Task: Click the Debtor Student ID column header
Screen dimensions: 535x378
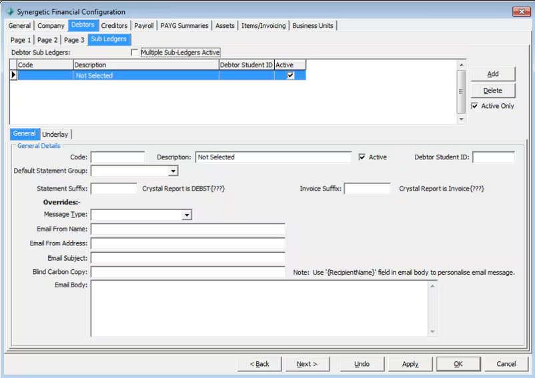Action: pos(246,65)
